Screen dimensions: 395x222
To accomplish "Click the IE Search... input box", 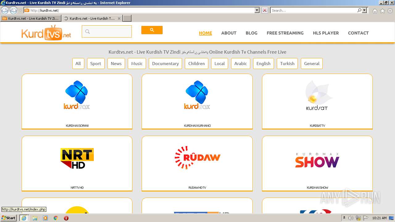I will click(314, 10).
